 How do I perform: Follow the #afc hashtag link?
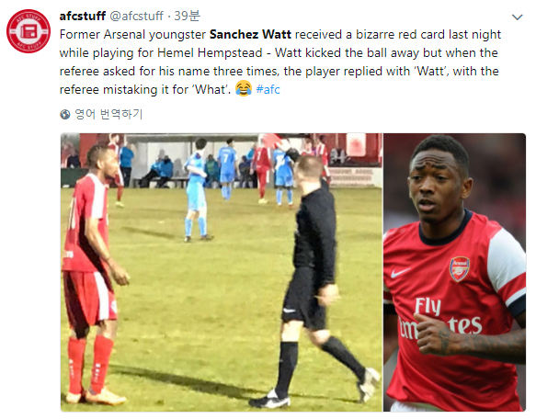coord(268,89)
